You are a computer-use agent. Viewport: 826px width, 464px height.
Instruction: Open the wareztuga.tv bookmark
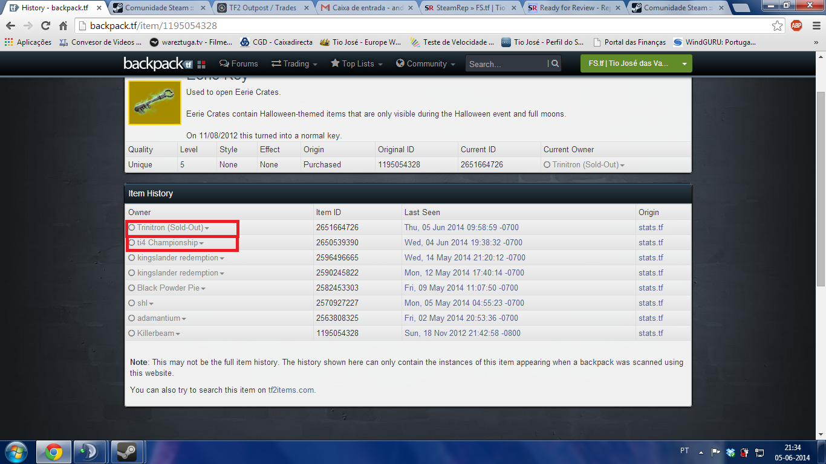(191, 42)
